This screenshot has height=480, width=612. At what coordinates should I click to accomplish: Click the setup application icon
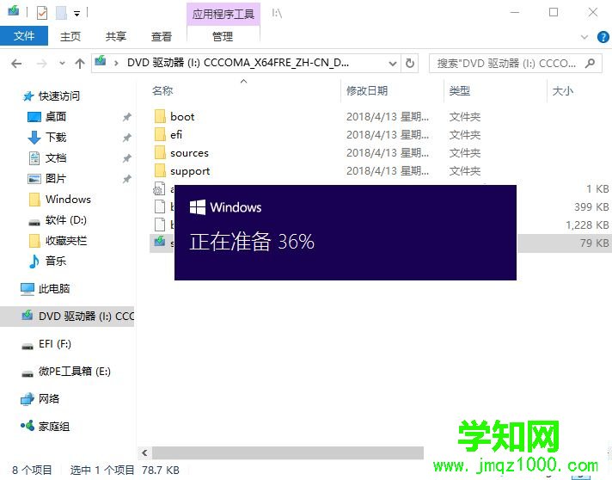pyautogui.click(x=160, y=242)
